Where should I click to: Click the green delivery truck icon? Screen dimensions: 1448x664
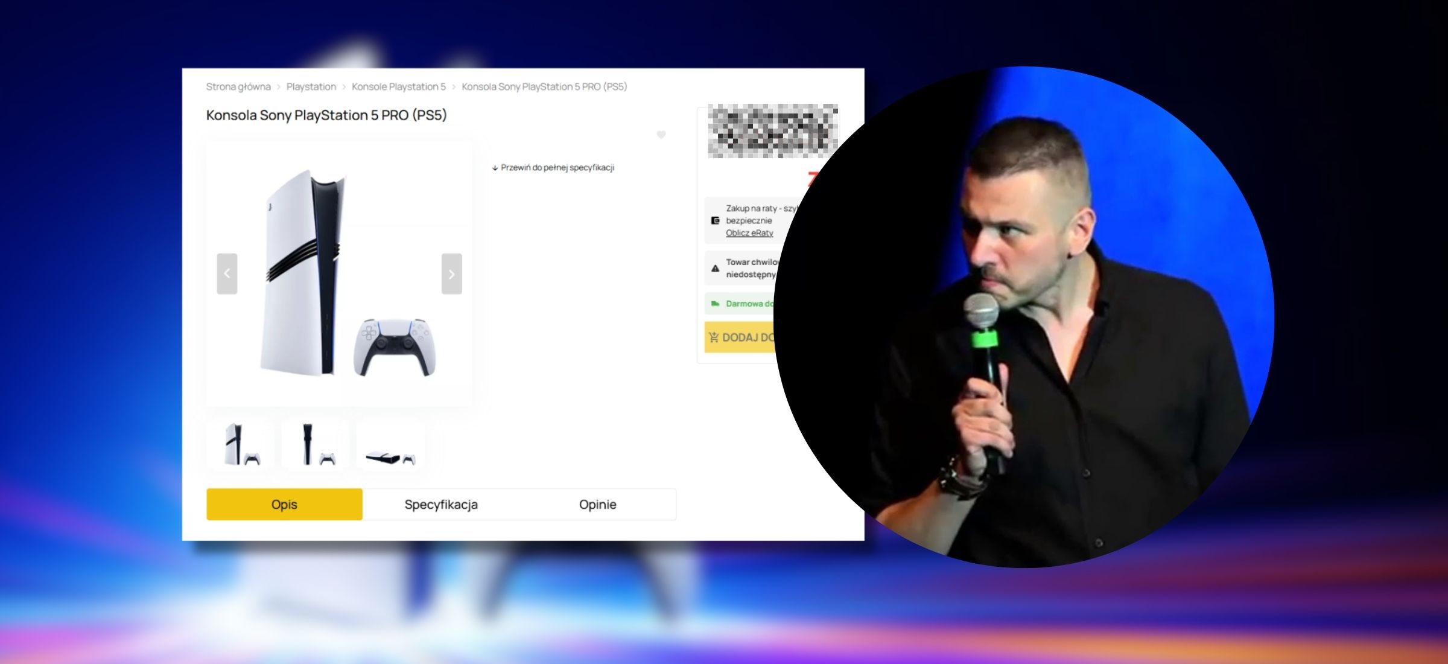(715, 304)
